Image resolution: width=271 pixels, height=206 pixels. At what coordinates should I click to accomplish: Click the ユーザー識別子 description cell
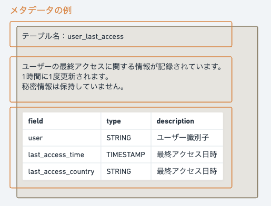187,138
